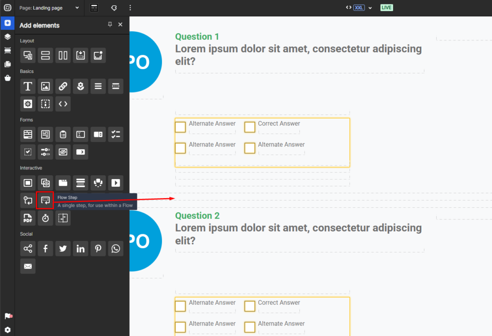Click the flag icon in left sidebar
The image size is (492, 336).
tap(8, 316)
